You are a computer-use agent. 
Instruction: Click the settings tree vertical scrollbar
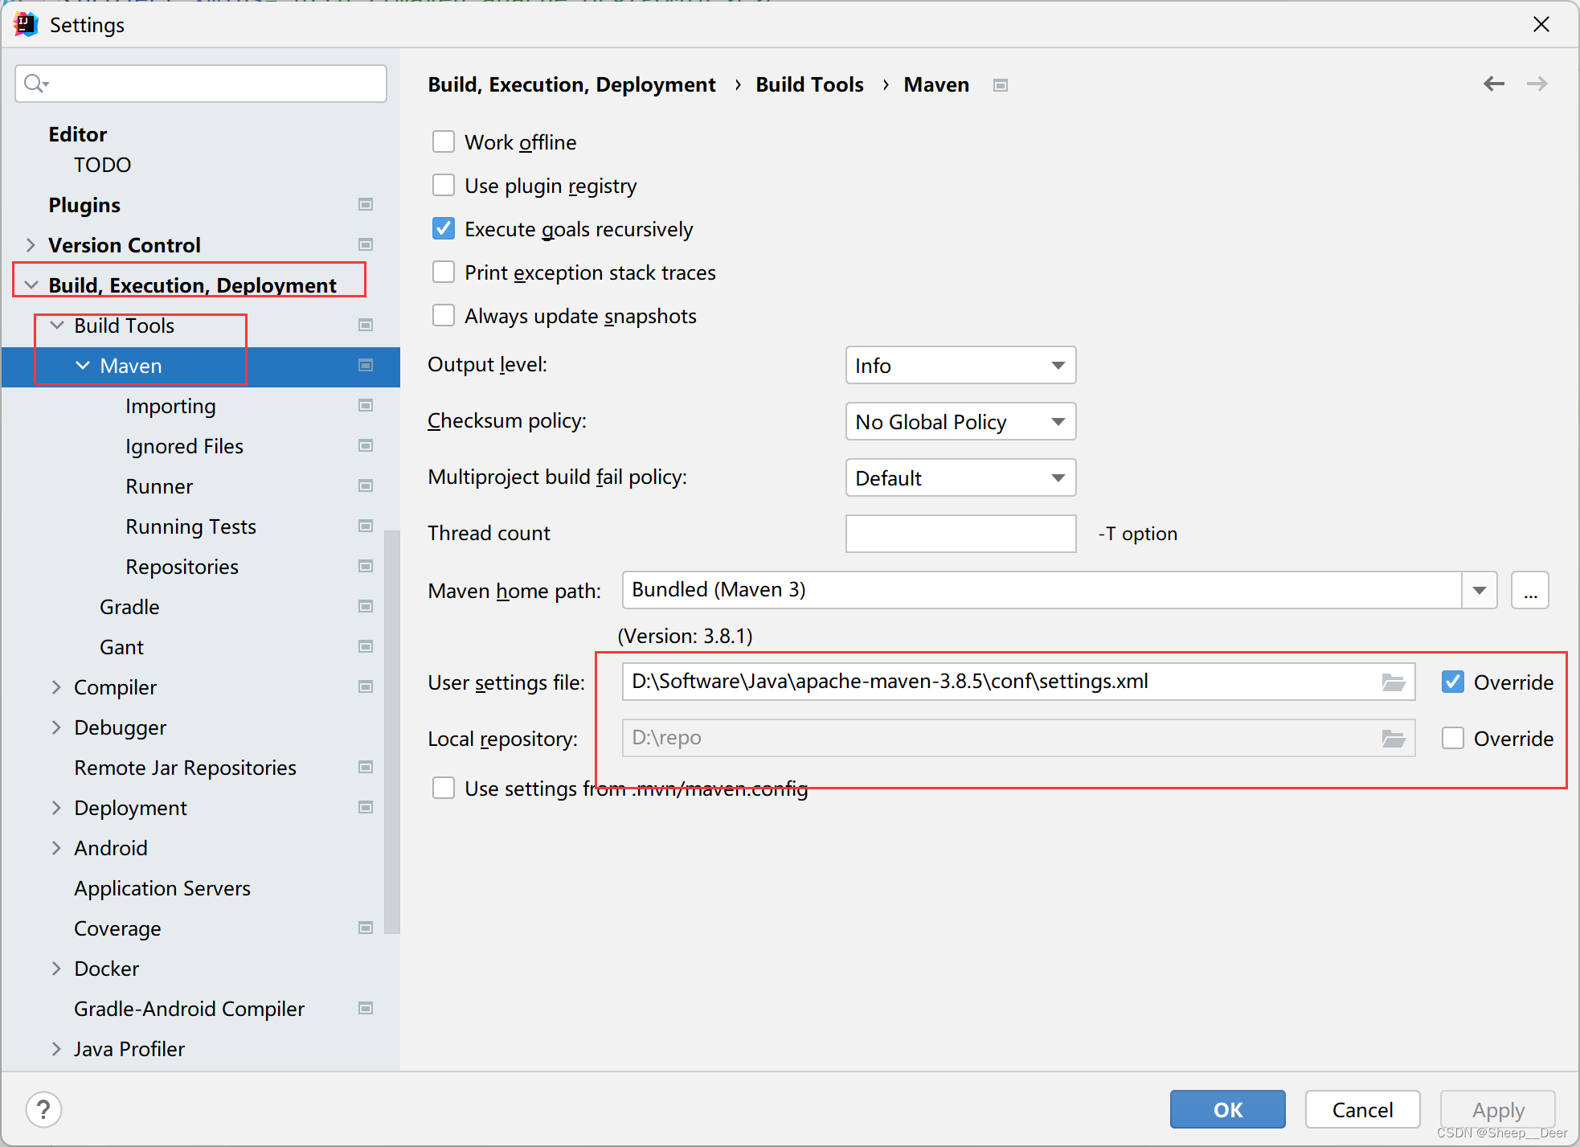[391, 731]
